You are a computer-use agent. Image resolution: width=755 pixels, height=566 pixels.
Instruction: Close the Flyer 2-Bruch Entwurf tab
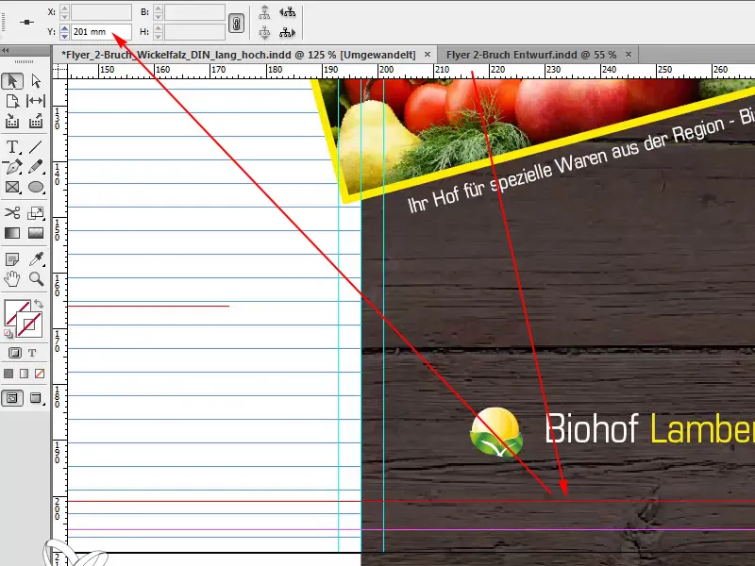629,55
